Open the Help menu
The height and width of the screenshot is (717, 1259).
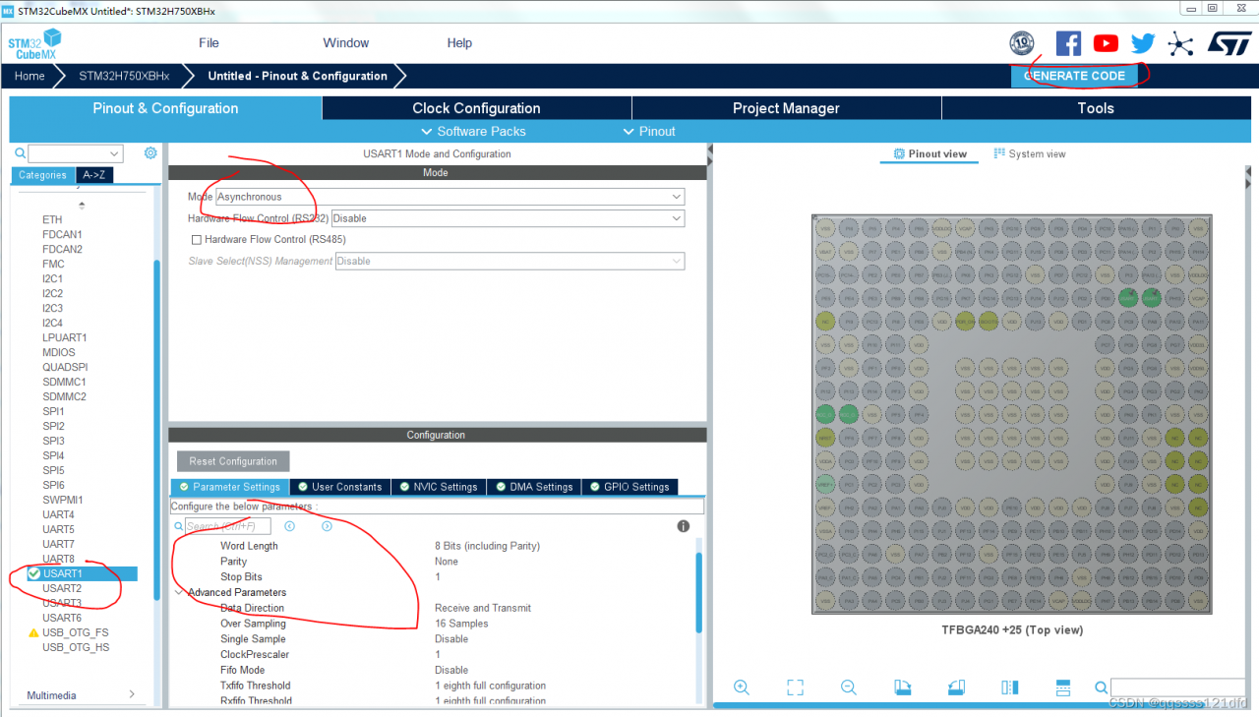tap(459, 43)
